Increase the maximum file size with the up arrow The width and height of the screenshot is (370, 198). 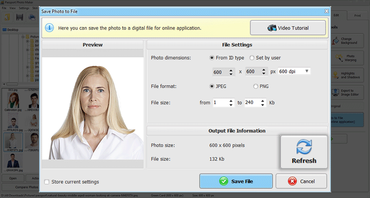[262, 101]
